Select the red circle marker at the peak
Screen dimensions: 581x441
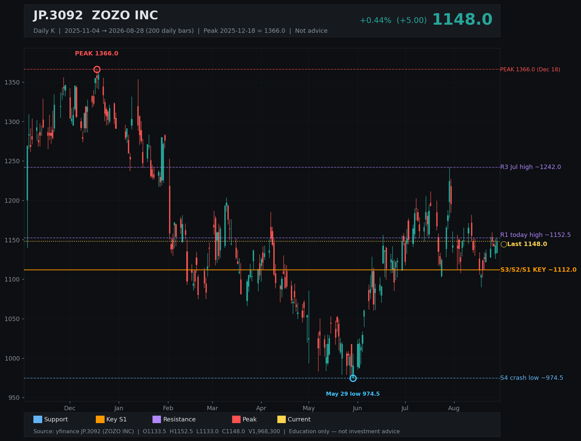coord(97,69)
